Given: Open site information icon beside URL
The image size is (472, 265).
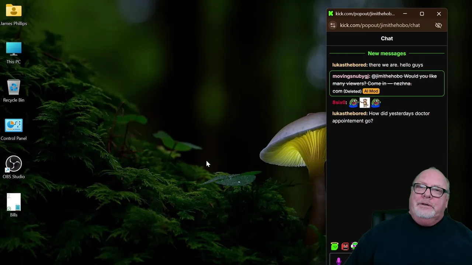Looking at the screenshot, I should point(333,25).
